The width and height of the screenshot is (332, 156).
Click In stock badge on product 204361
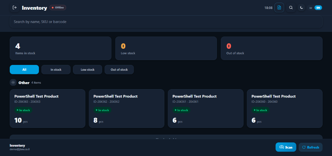181,110
